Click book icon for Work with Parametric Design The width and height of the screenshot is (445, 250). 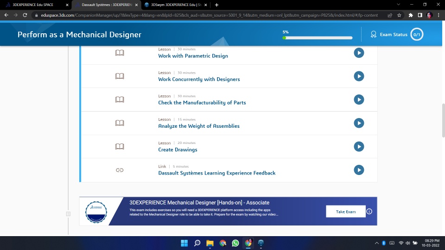120,53
